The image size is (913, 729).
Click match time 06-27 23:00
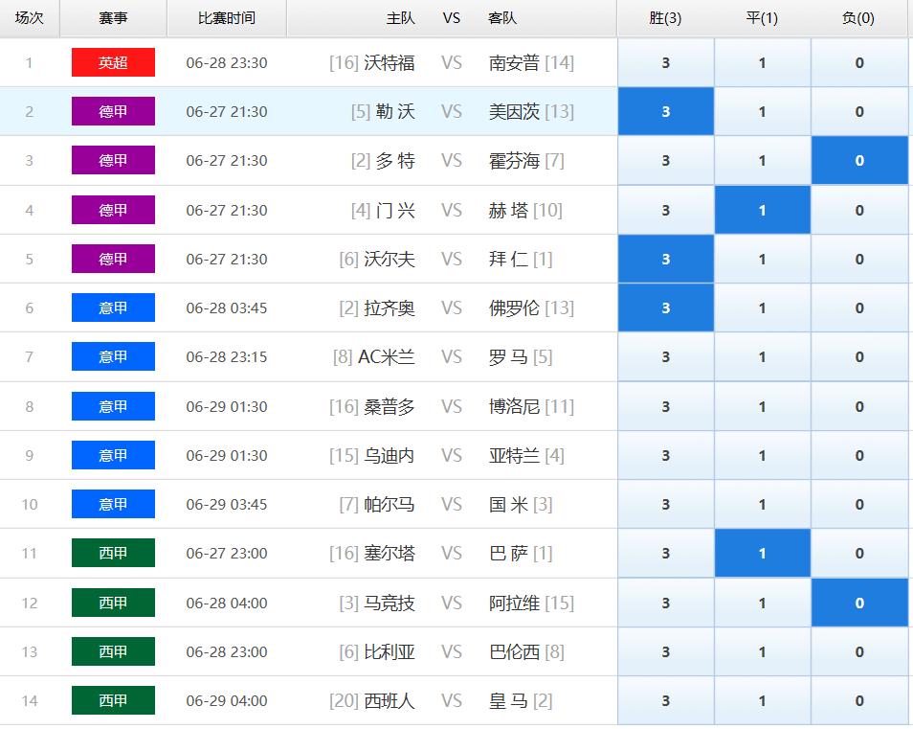tap(227, 553)
